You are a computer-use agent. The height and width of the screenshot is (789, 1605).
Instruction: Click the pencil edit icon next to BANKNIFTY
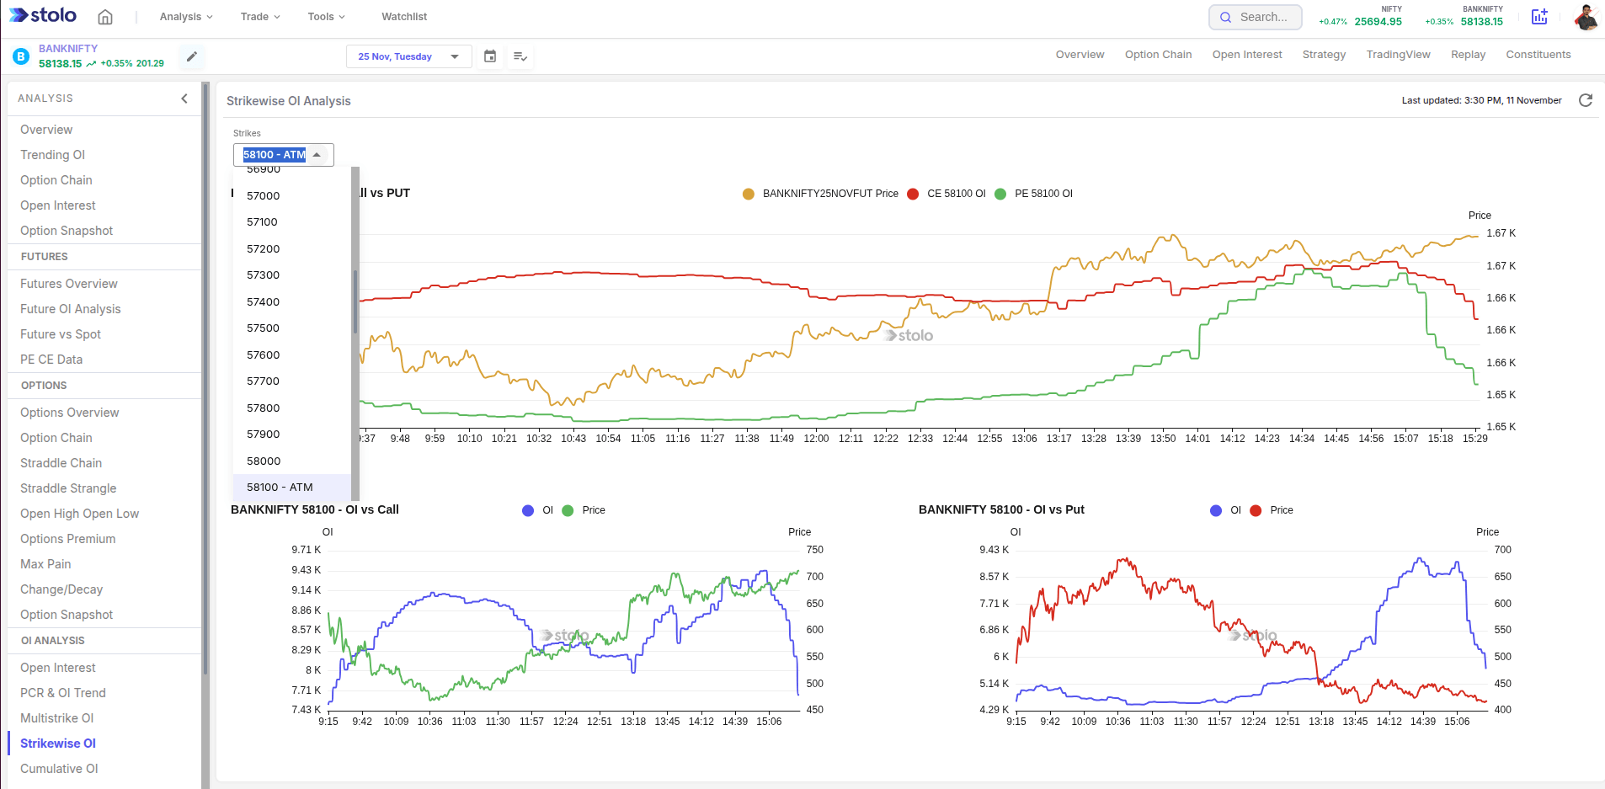[x=191, y=56]
